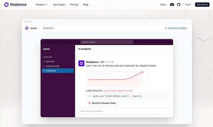Click the Modelence logo in the header
The image size is (213, 127).
click(15, 4)
